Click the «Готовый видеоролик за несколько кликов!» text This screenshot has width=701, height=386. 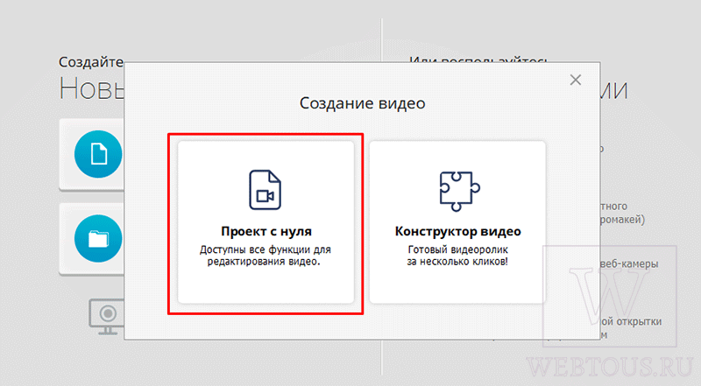[457, 256]
